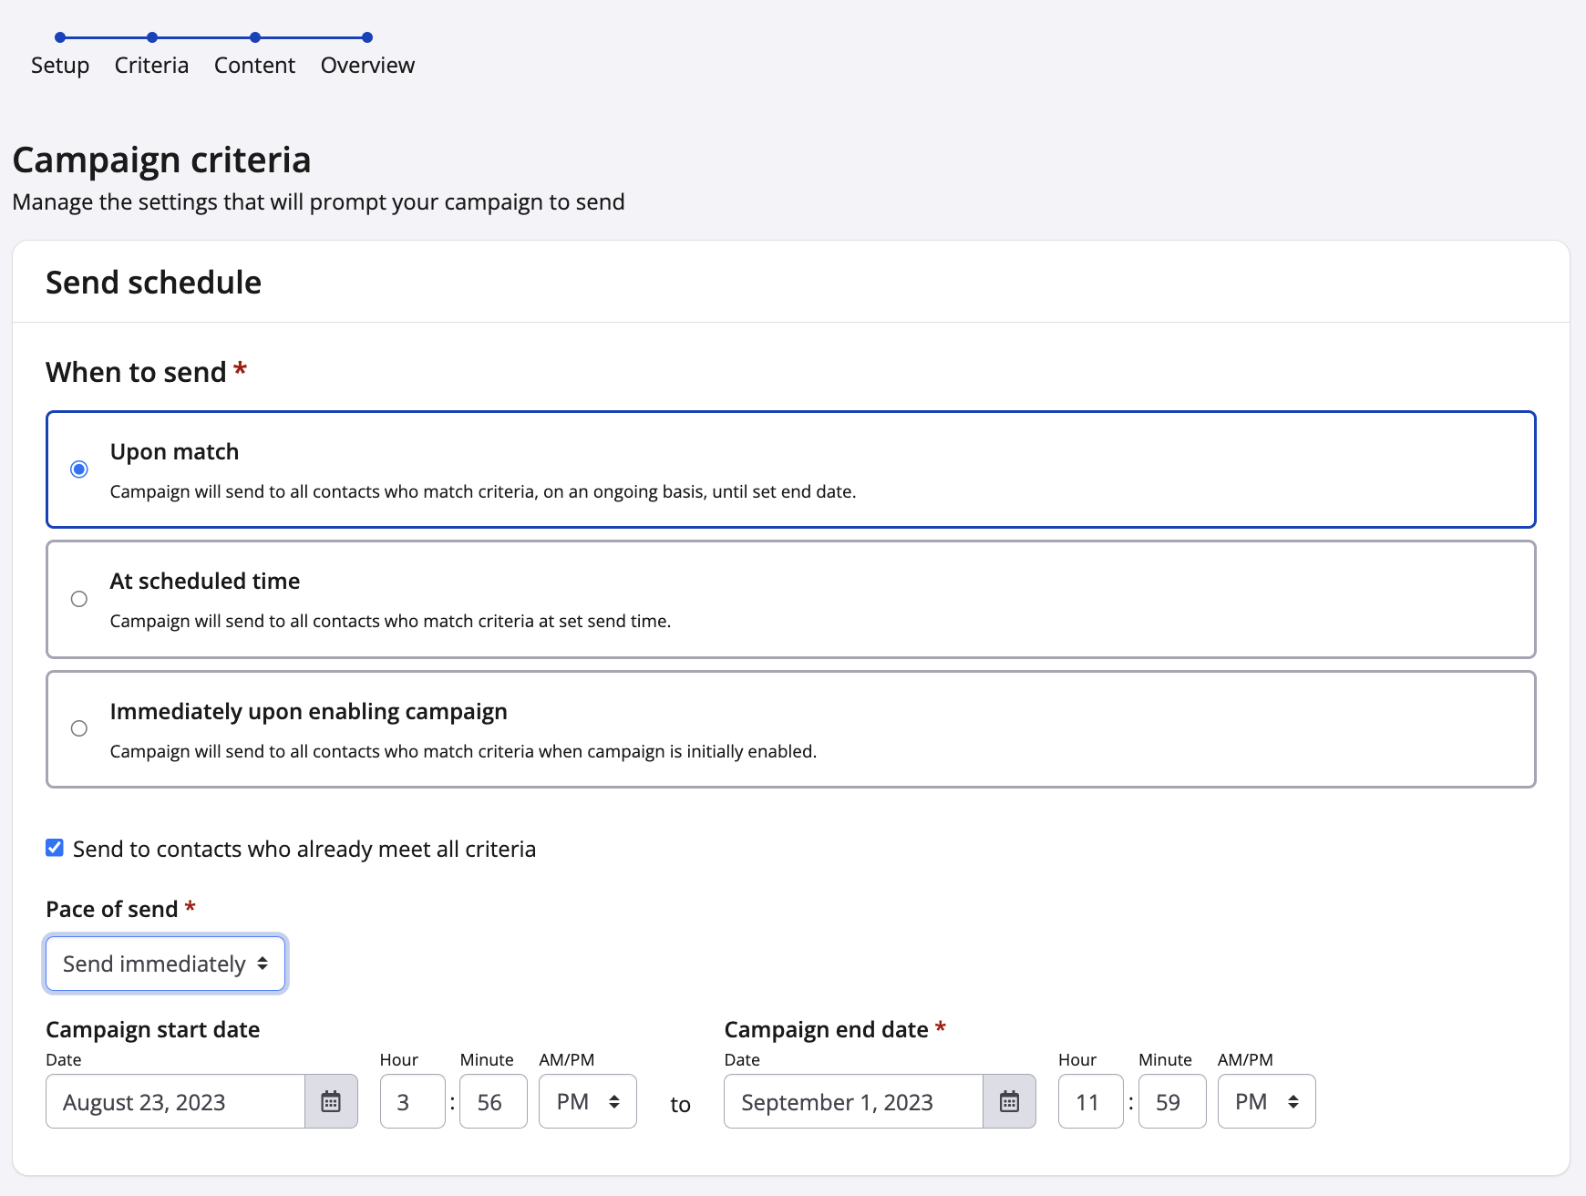Click the start date Minute field
The image size is (1586, 1196).
click(x=492, y=1101)
